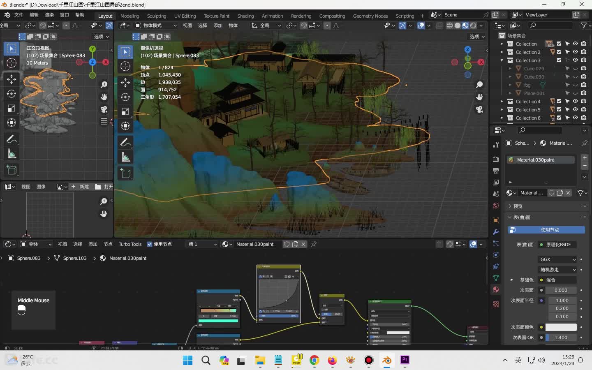592x370 pixels.
Task: Select the Move tool in camera viewport
Action: click(x=125, y=83)
